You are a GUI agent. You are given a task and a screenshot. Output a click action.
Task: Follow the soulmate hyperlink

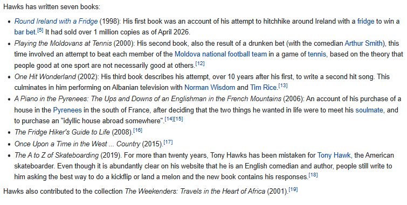click(369, 110)
